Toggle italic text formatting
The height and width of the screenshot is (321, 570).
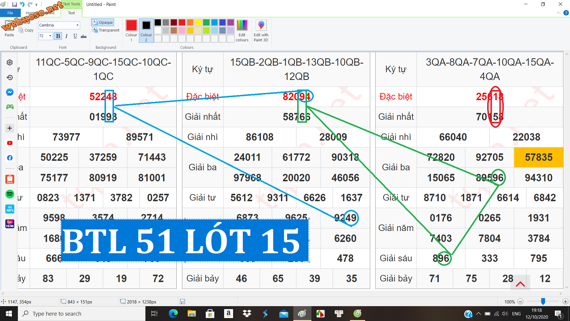[x=66, y=36]
